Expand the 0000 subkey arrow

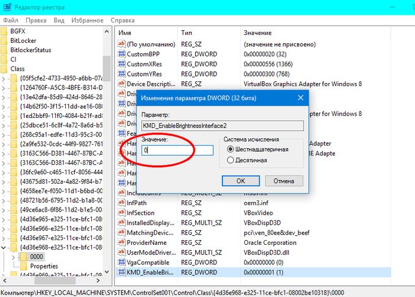(13, 257)
